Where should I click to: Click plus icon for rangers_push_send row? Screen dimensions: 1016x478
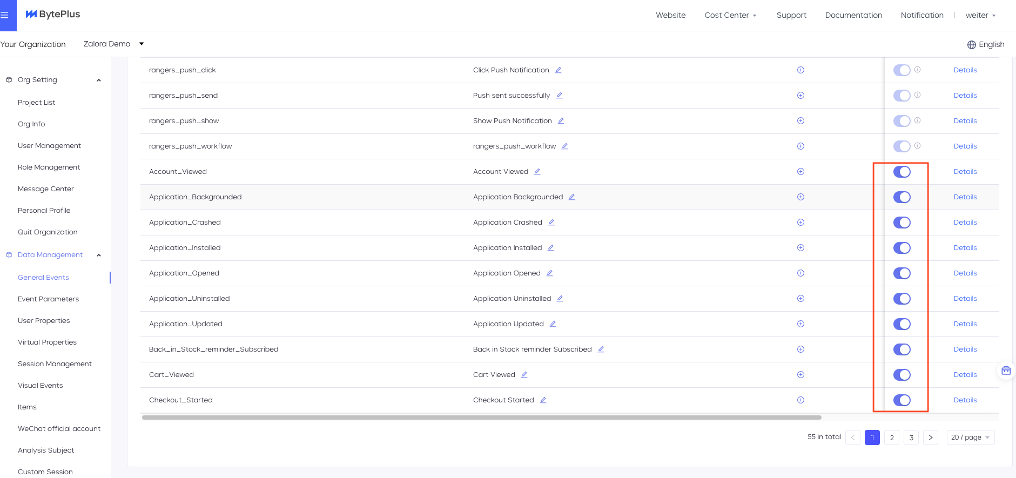[801, 96]
